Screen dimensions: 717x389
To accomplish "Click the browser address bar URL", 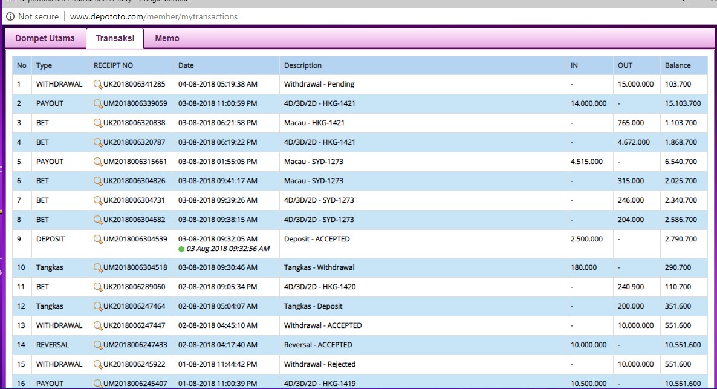I will click(x=154, y=16).
